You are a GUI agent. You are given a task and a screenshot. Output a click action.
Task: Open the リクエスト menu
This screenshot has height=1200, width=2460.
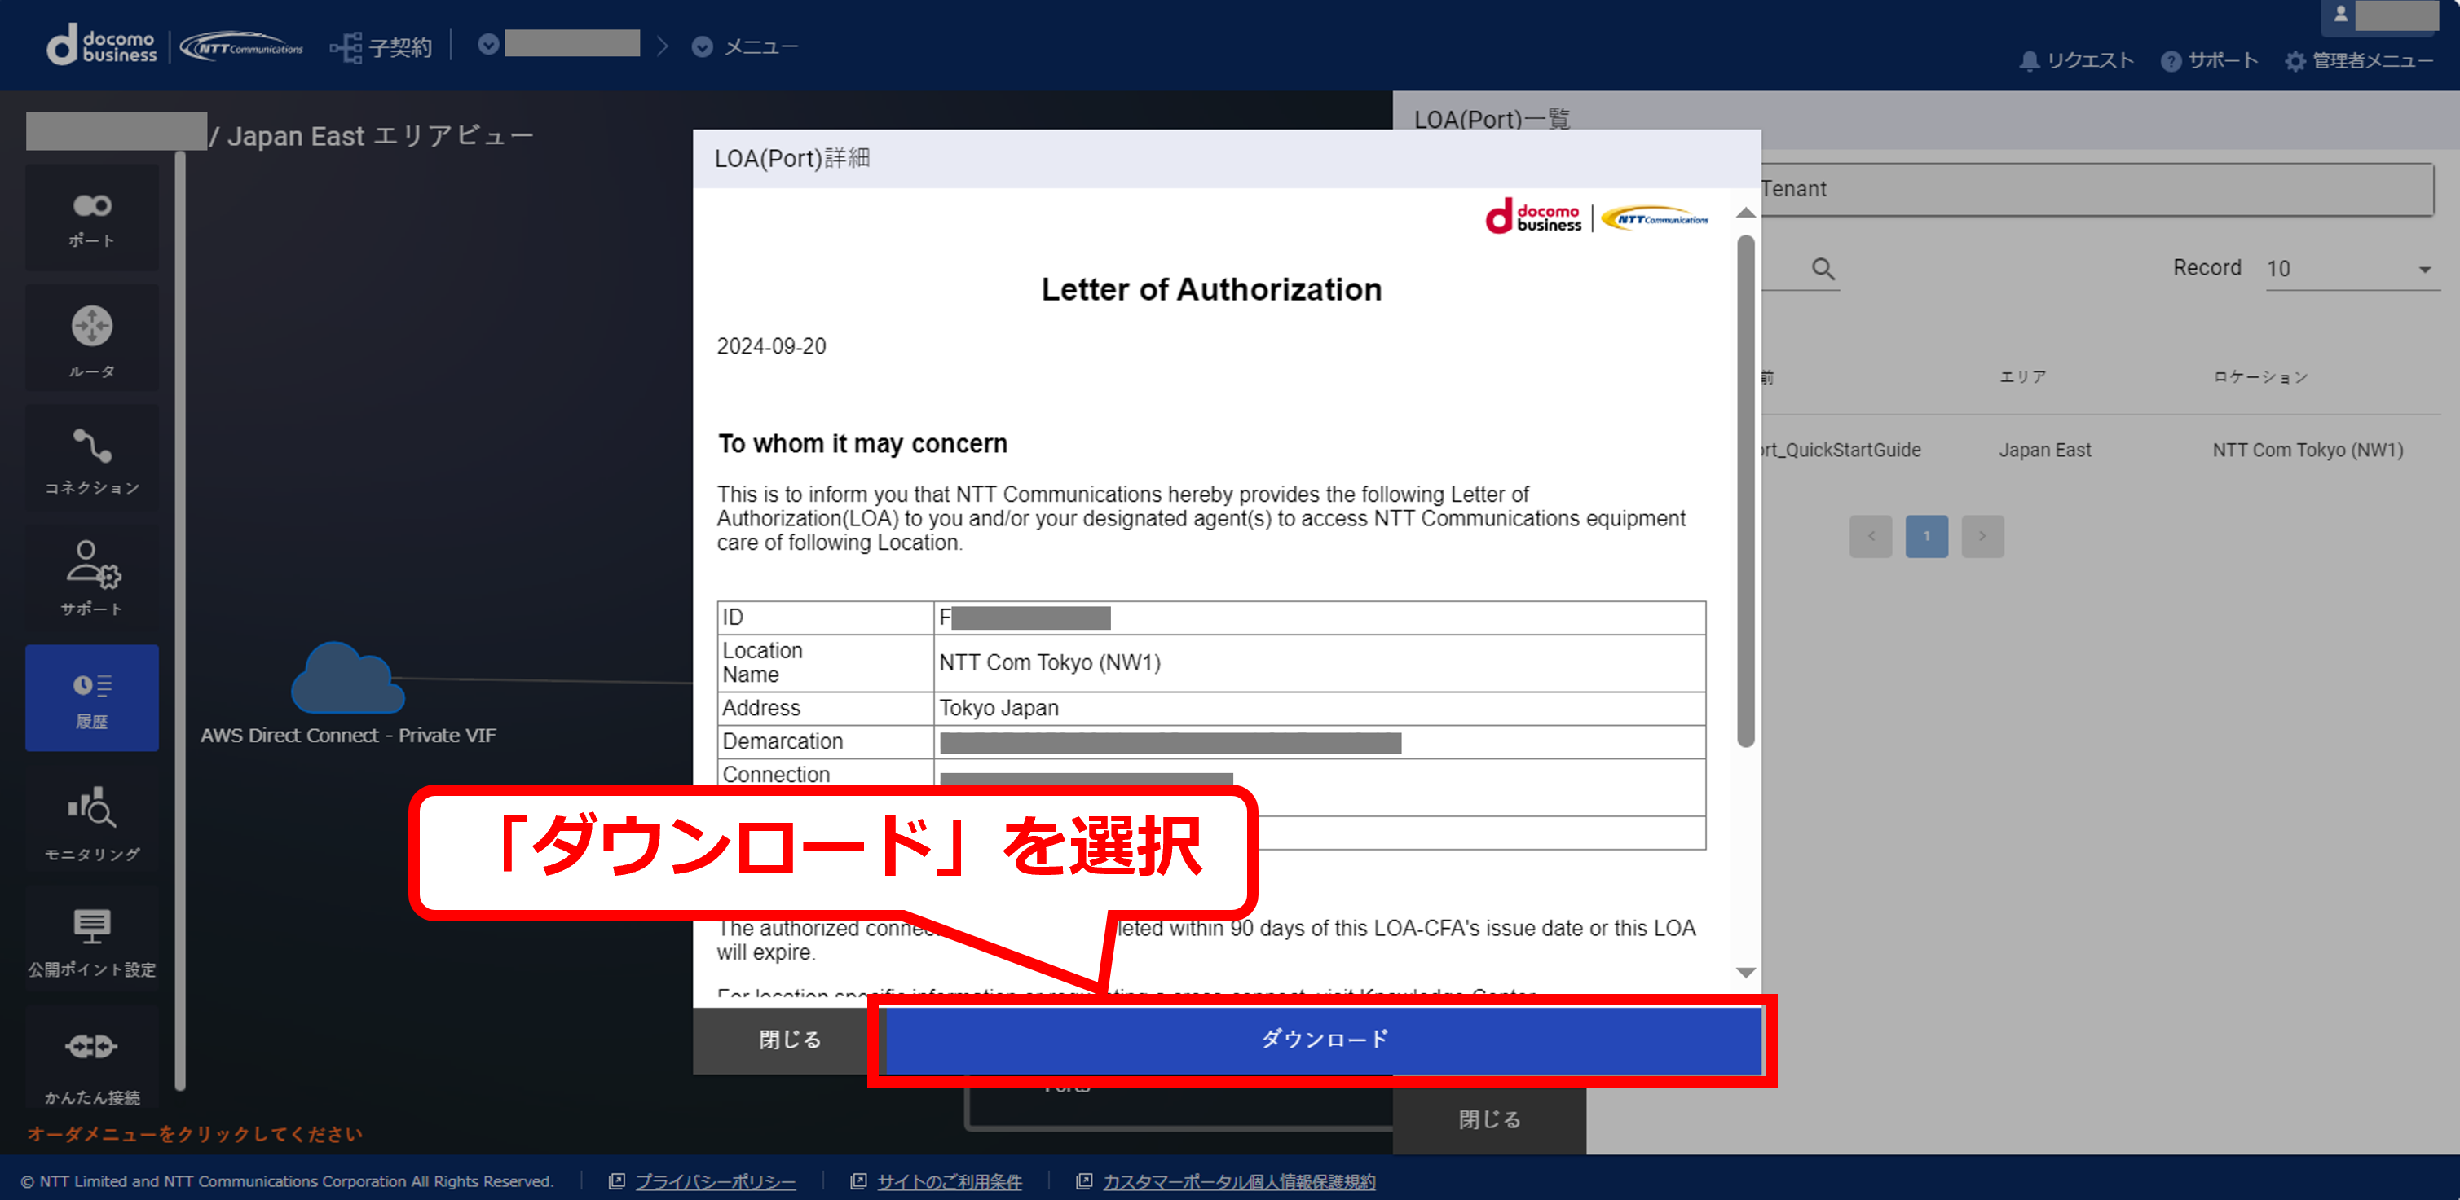pos(2089,61)
